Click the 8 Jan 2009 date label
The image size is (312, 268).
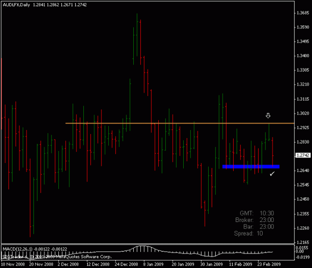(x=153, y=264)
